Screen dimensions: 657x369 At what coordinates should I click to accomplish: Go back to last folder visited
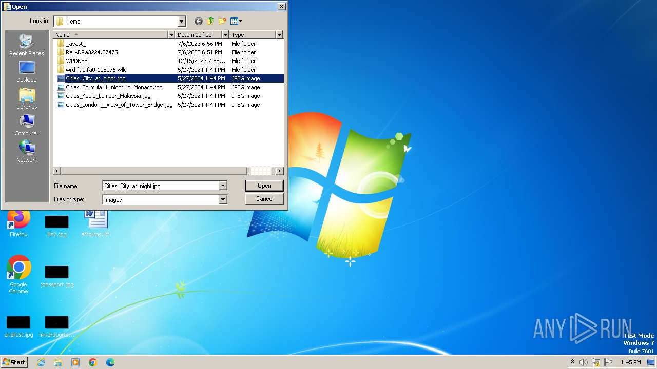(x=199, y=21)
